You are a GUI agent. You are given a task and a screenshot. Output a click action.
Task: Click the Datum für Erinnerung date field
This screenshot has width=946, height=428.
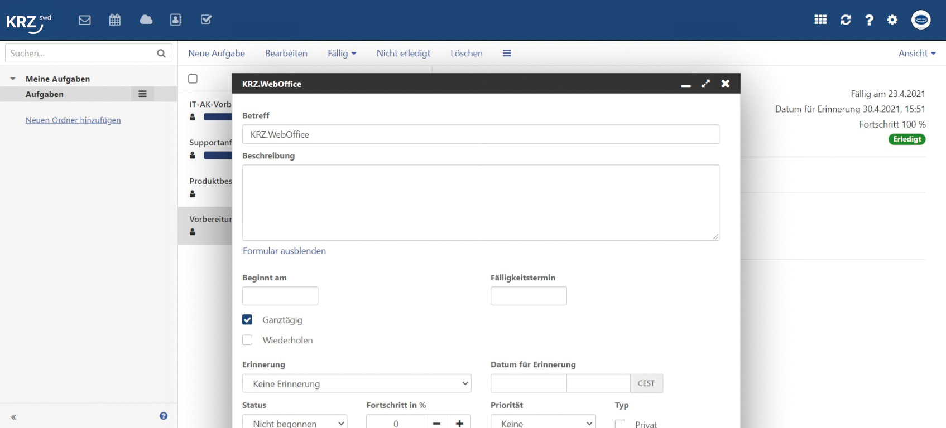click(x=529, y=383)
